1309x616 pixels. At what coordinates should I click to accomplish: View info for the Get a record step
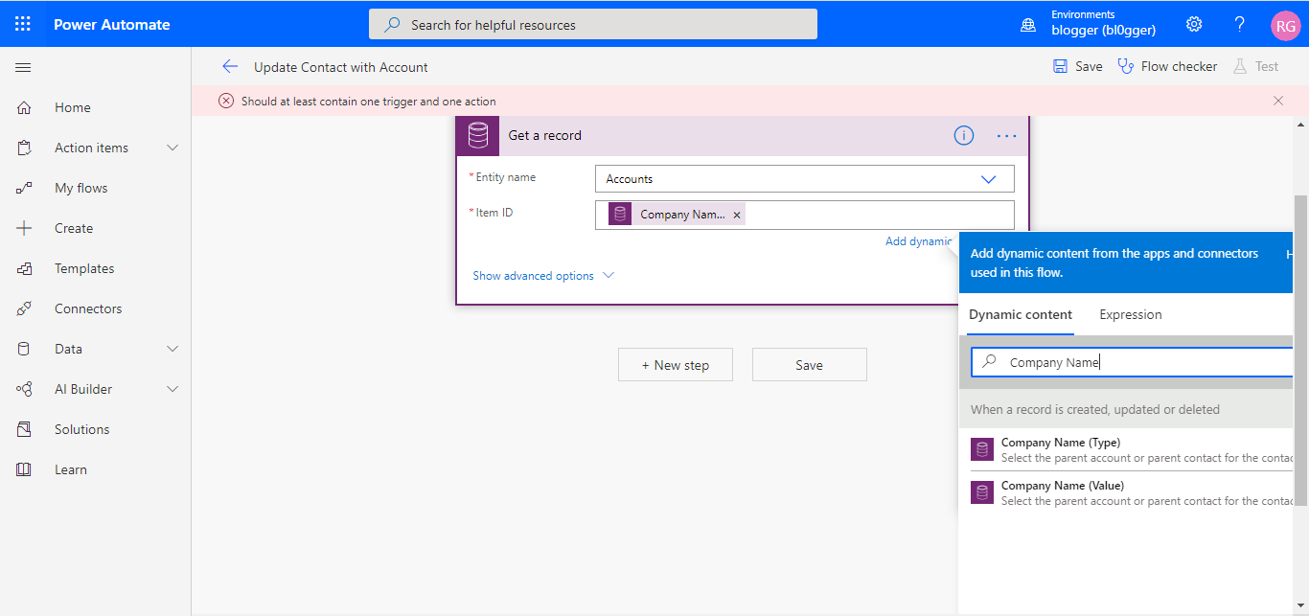pyautogui.click(x=963, y=135)
